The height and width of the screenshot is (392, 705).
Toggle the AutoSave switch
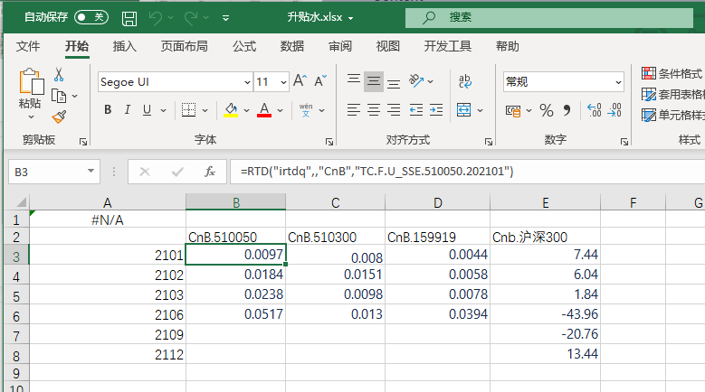91,17
